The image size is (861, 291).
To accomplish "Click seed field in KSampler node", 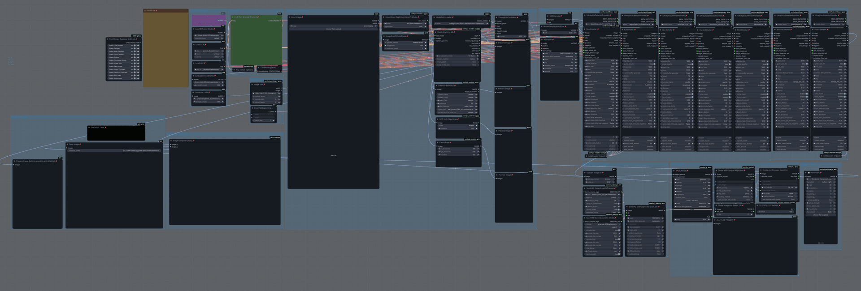I will [559, 53].
